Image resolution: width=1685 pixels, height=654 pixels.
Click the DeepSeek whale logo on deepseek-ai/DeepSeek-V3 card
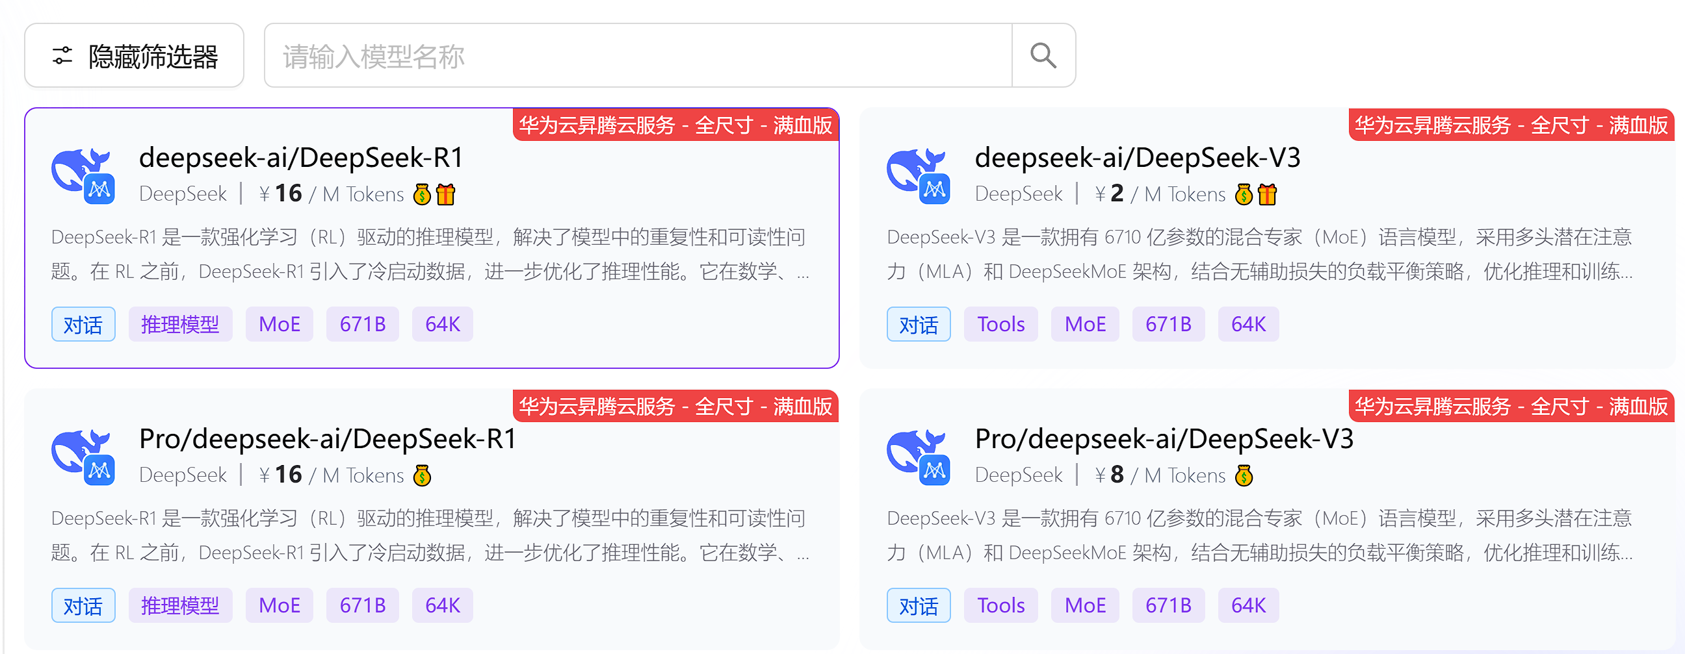[x=919, y=177]
